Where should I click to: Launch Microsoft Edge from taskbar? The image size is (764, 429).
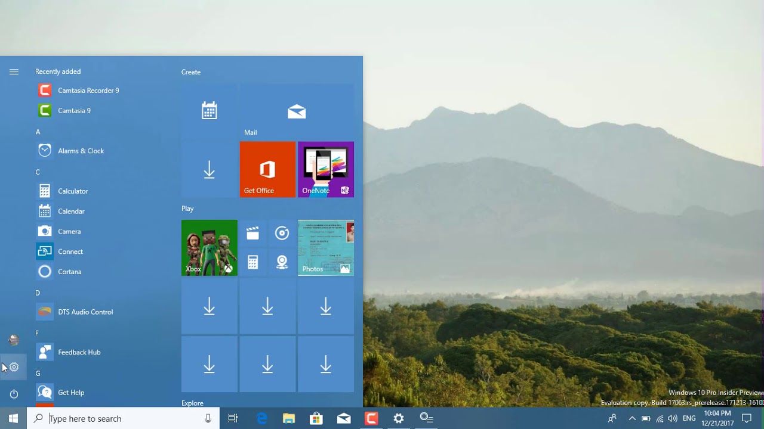[x=261, y=418]
